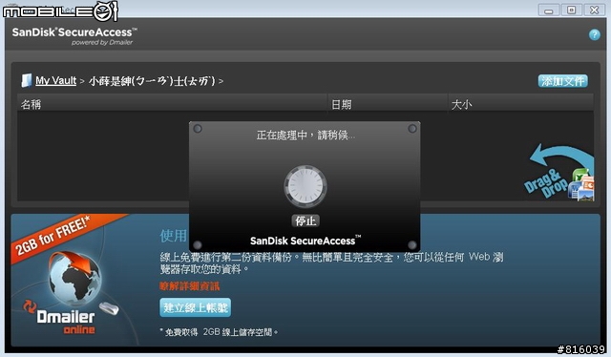This screenshot has width=611, height=357.
Task: Stop processing with the 停止 button
Action: tap(305, 221)
